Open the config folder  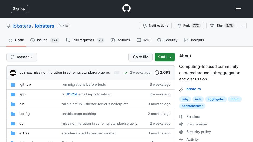click(x=24, y=114)
